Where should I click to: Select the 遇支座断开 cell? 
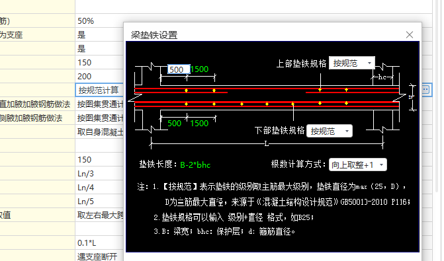click(x=99, y=256)
